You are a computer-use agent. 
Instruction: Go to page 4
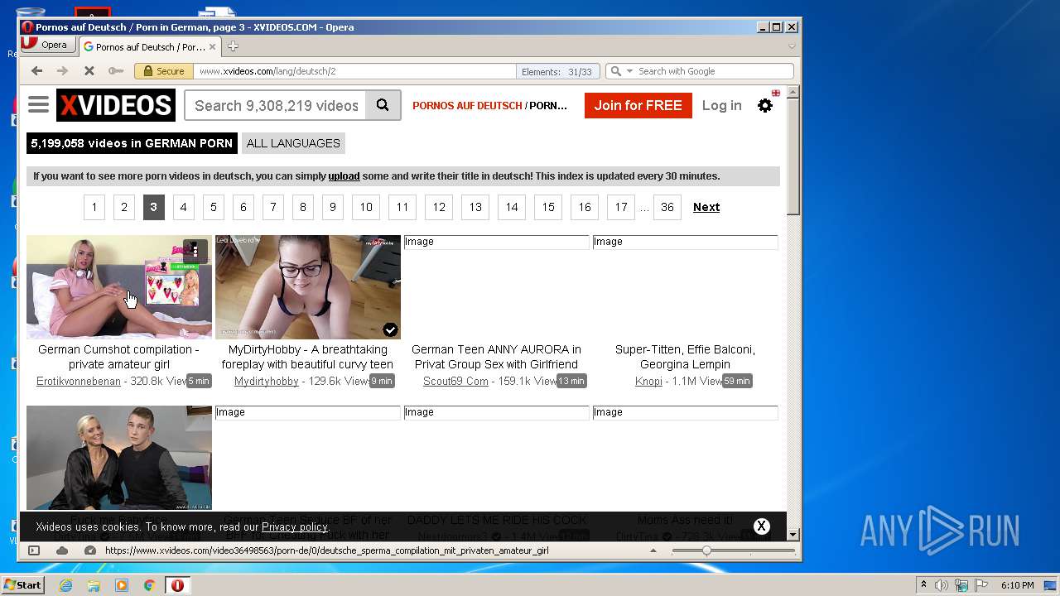point(184,207)
